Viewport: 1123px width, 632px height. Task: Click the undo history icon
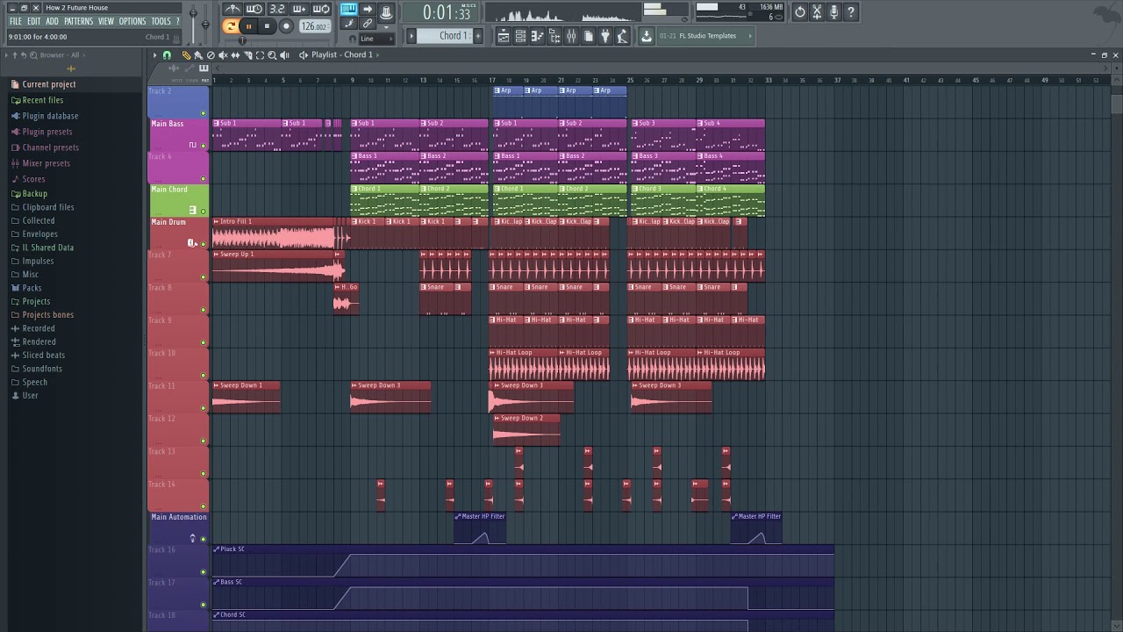(800, 12)
